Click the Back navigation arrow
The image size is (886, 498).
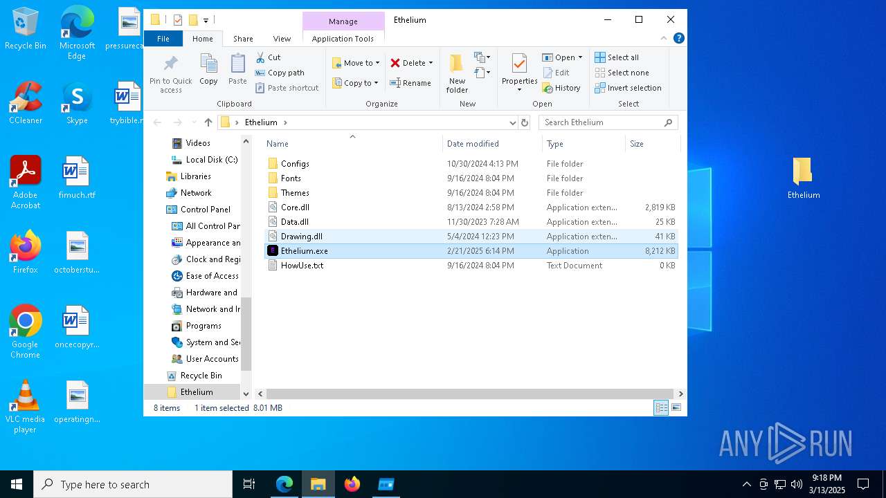point(157,122)
